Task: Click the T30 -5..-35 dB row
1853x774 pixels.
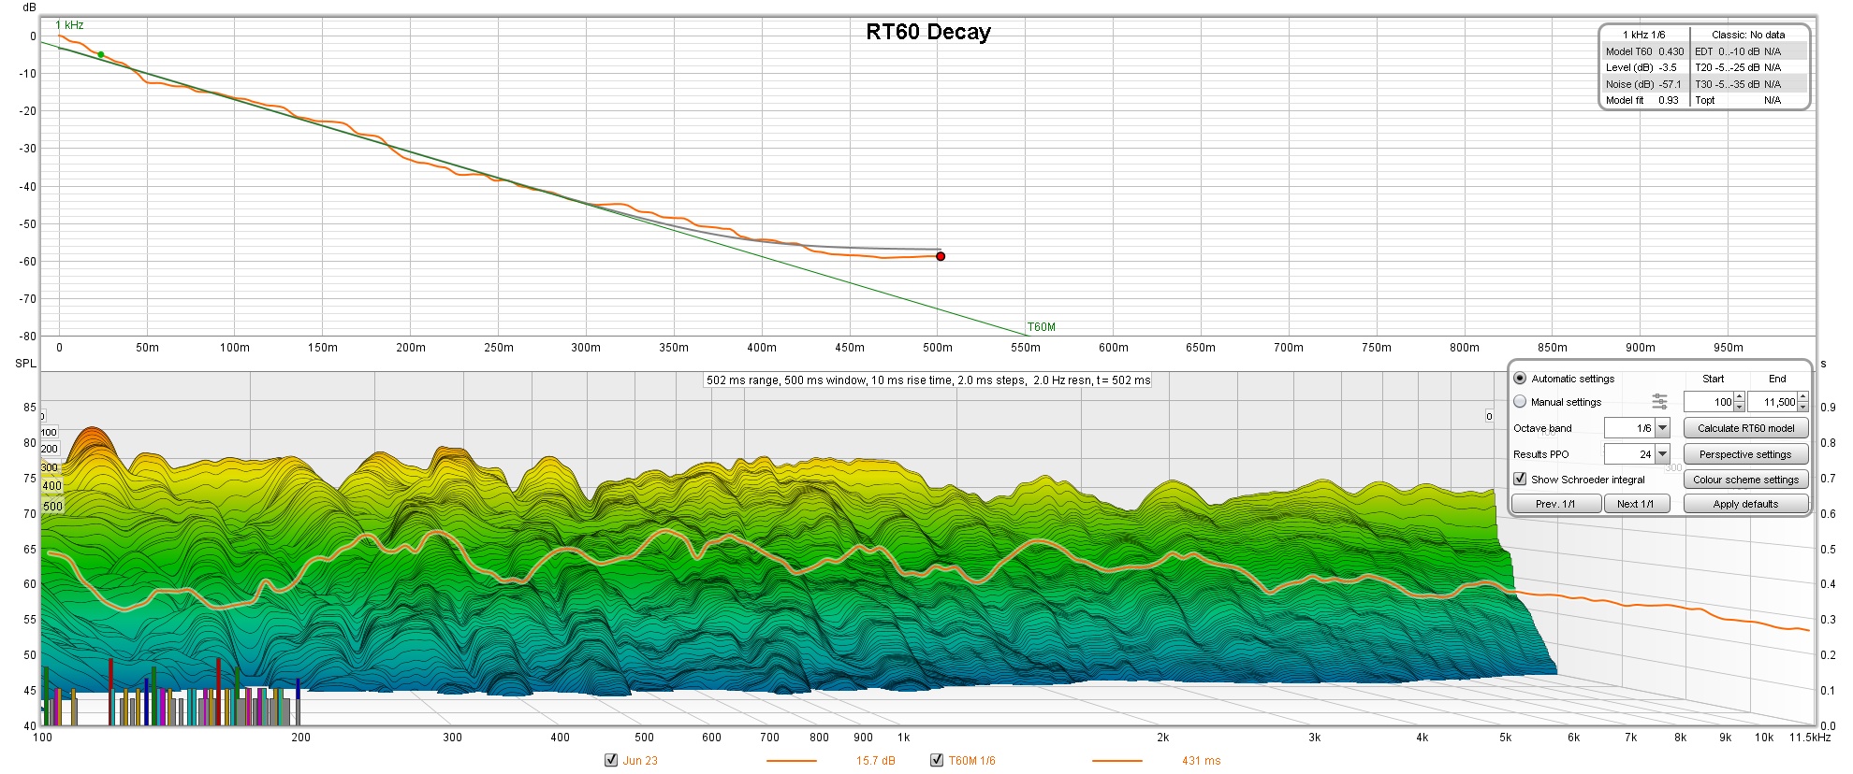Action: pyautogui.click(x=1749, y=84)
